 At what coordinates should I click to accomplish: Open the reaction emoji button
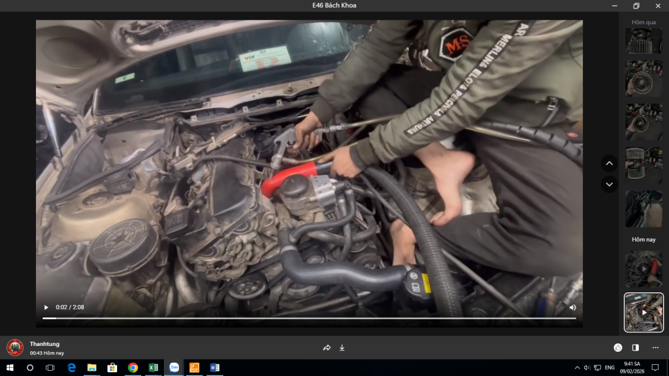point(618,348)
